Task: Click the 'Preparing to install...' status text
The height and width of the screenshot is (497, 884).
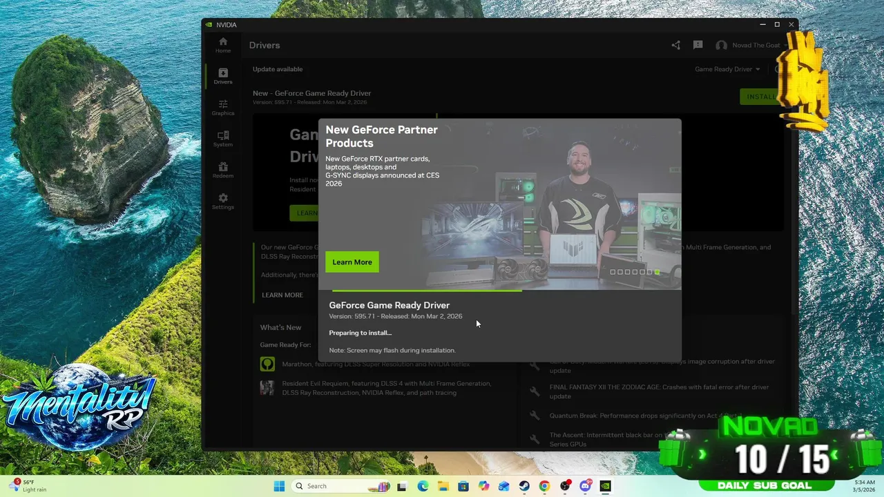Action: [360, 333]
